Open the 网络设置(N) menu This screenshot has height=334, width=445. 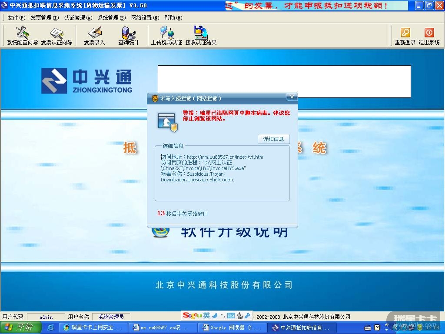[145, 17]
